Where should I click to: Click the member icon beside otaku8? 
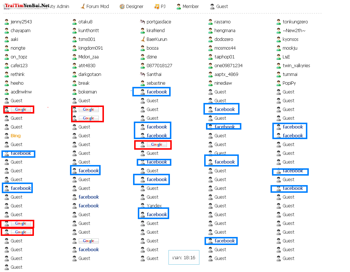click(x=74, y=22)
